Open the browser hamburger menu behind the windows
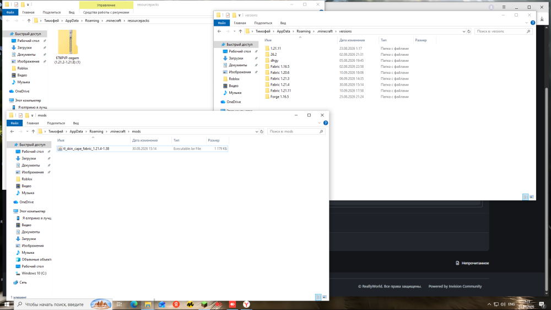 (504, 7)
